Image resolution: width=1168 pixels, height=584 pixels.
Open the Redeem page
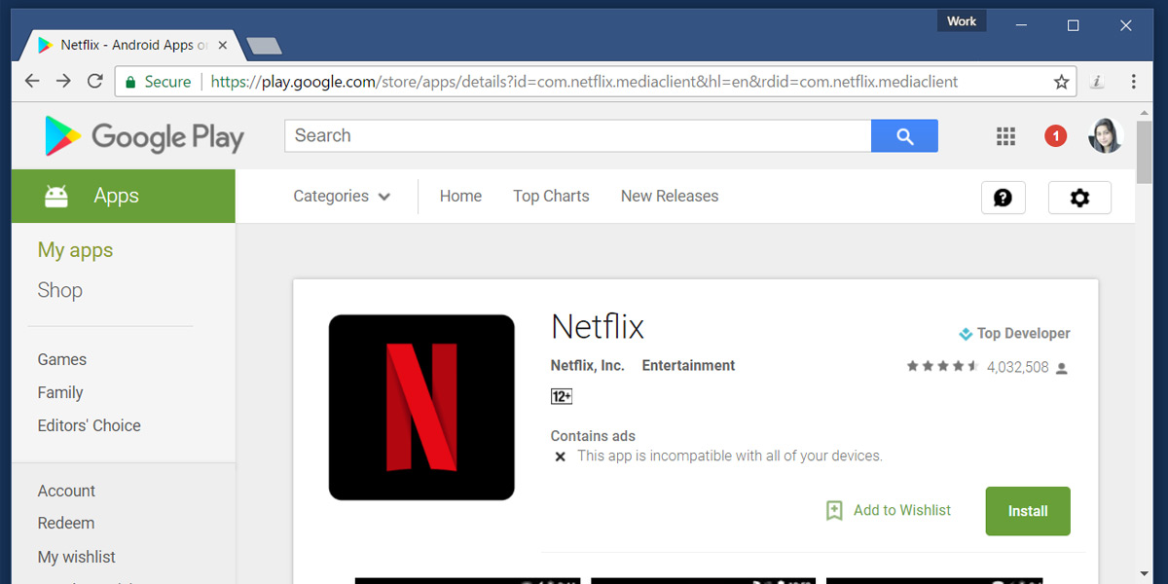point(66,524)
